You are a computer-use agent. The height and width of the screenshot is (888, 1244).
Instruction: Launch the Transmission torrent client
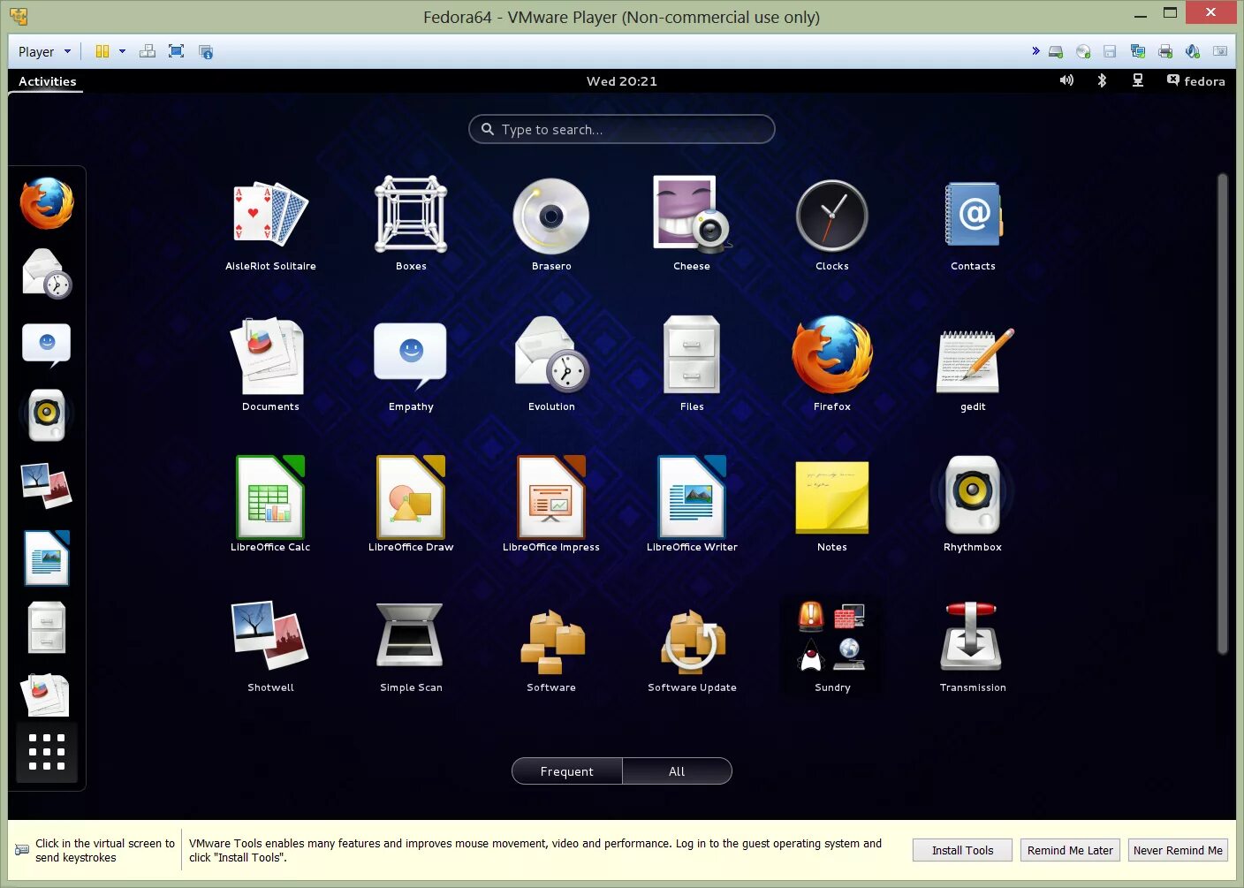click(973, 646)
